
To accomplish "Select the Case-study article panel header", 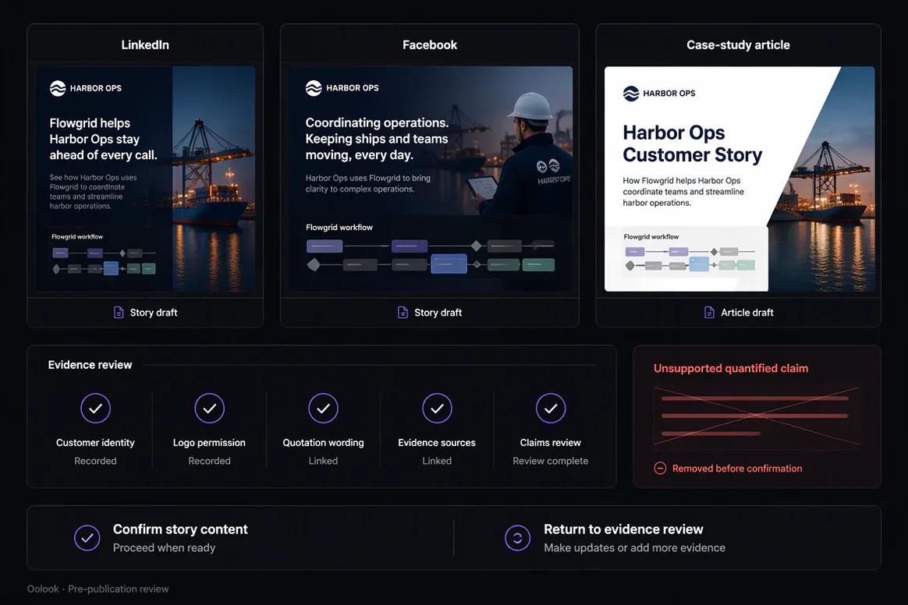I will coord(738,44).
